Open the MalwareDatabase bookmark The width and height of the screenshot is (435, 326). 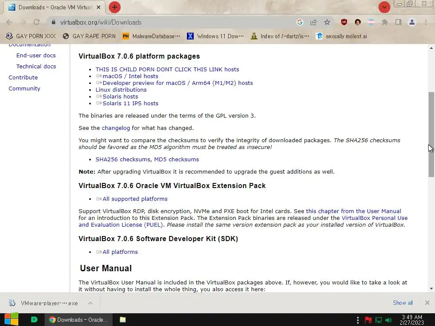(x=151, y=36)
